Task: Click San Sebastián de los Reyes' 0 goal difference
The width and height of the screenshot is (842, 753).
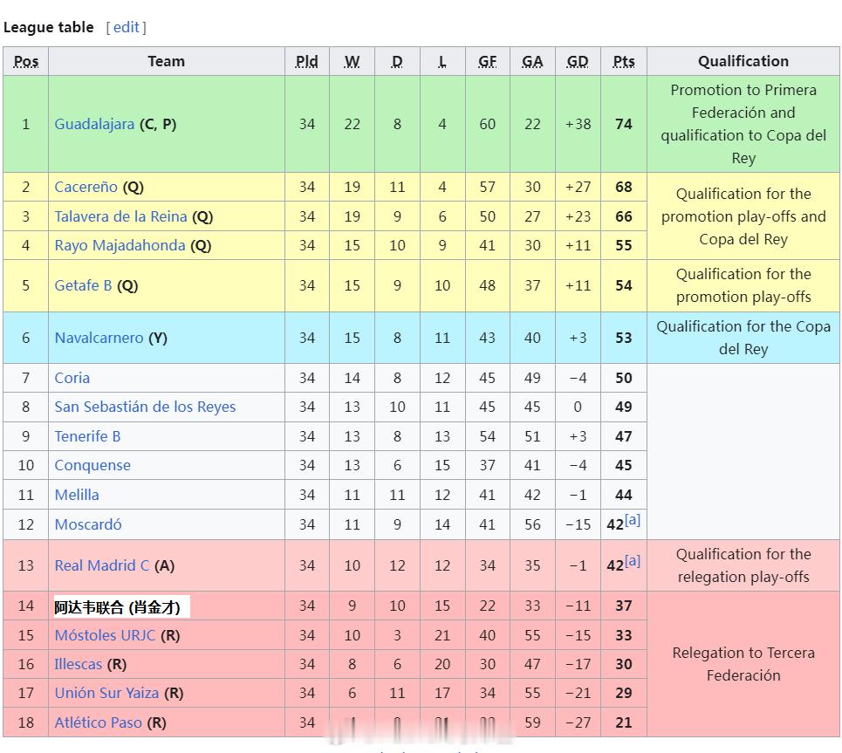Action: click(x=578, y=407)
